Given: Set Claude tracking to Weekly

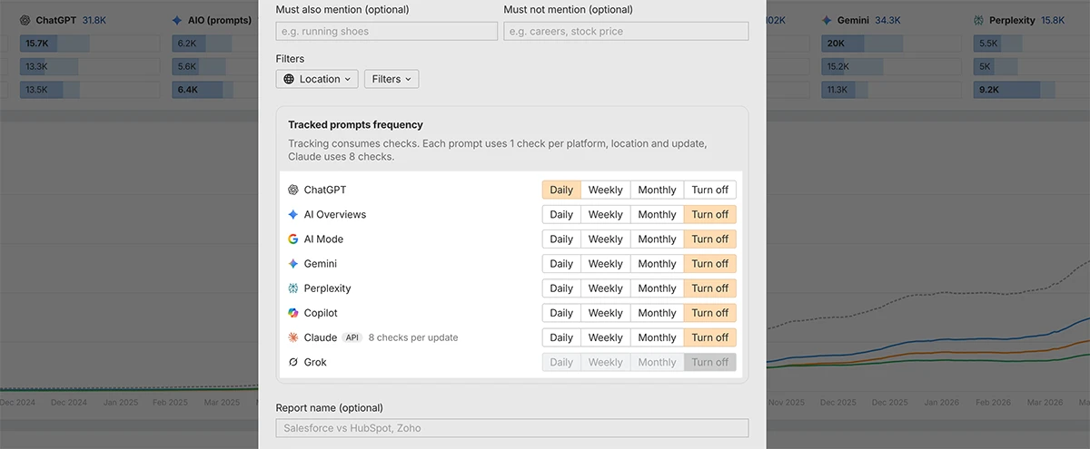Looking at the screenshot, I should tap(605, 337).
